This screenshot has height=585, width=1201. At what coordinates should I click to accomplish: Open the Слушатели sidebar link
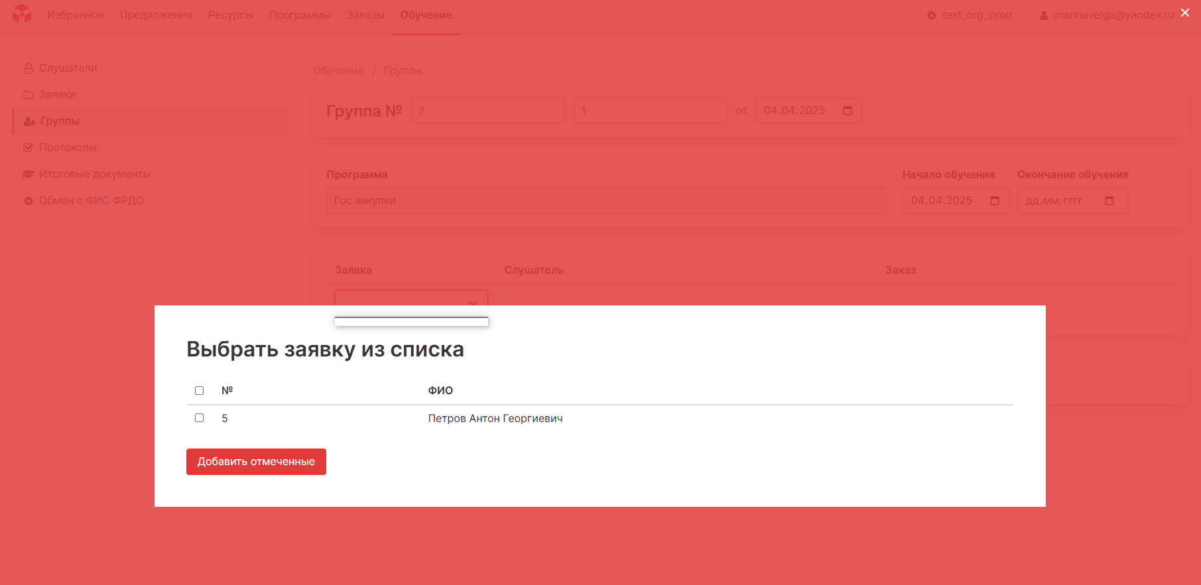pyautogui.click(x=68, y=68)
